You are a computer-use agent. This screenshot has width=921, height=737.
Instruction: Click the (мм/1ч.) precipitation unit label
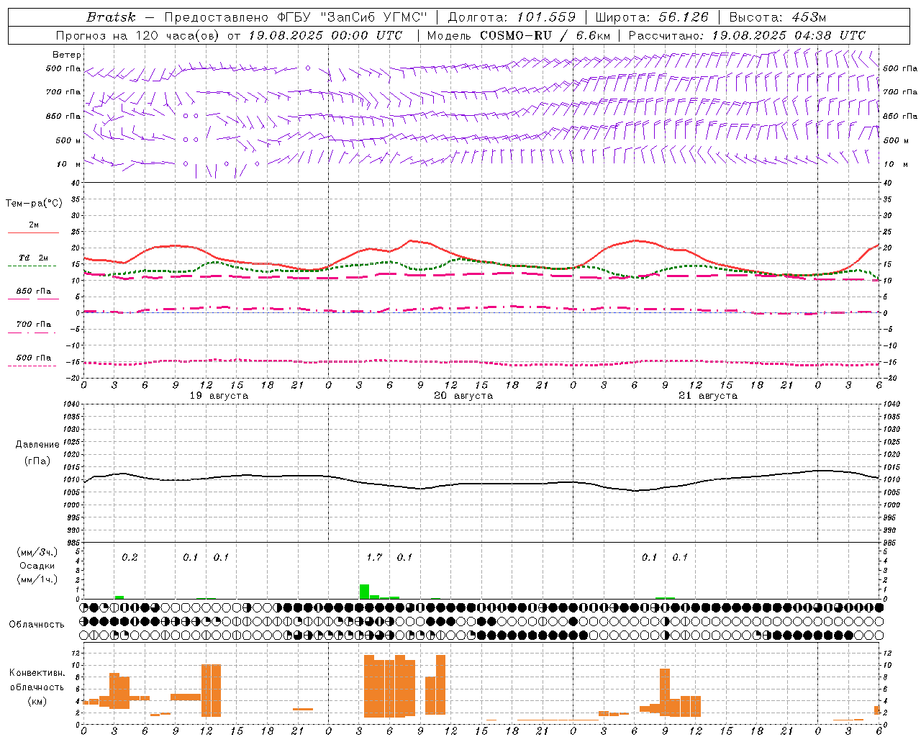click(x=37, y=579)
